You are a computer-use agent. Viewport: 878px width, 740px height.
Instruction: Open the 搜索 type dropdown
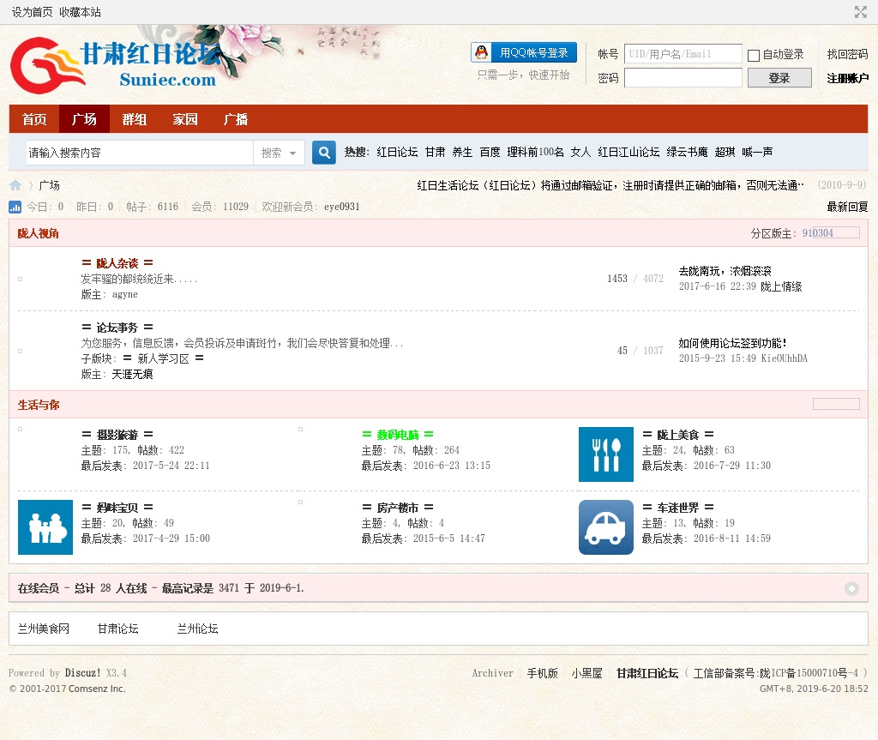click(x=280, y=153)
